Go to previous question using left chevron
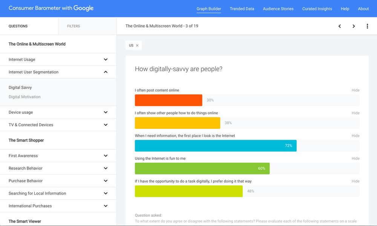 click(x=340, y=26)
